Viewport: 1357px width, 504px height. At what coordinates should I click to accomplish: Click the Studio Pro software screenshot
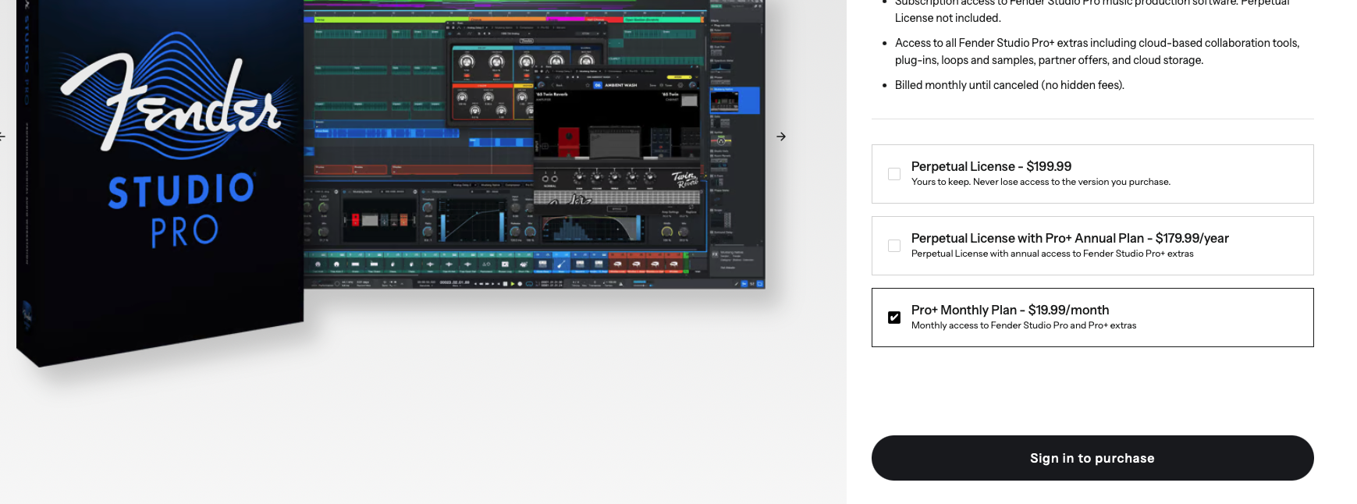pyautogui.click(x=535, y=144)
